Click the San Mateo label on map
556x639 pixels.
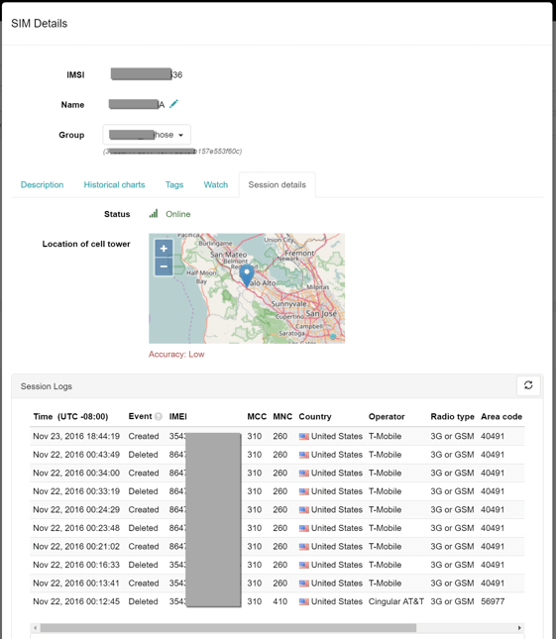(x=229, y=254)
